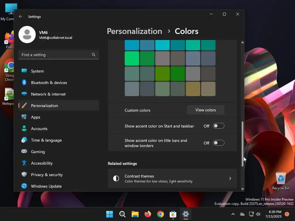Click the Contrast themes half-circle icon
Viewport: 295px width, 221px height.
116,178
